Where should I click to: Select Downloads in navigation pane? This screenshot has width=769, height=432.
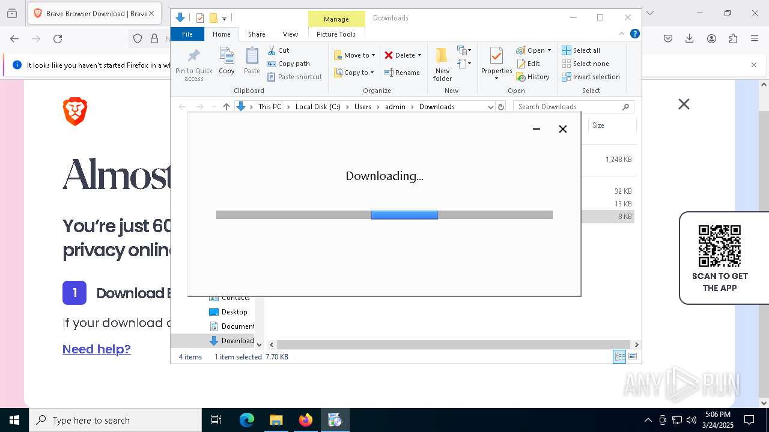pos(232,341)
